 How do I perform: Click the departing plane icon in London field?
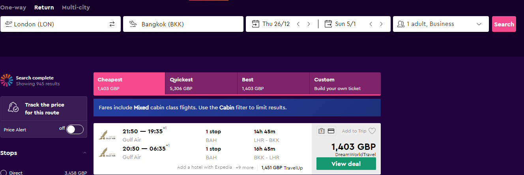tap(8, 24)
